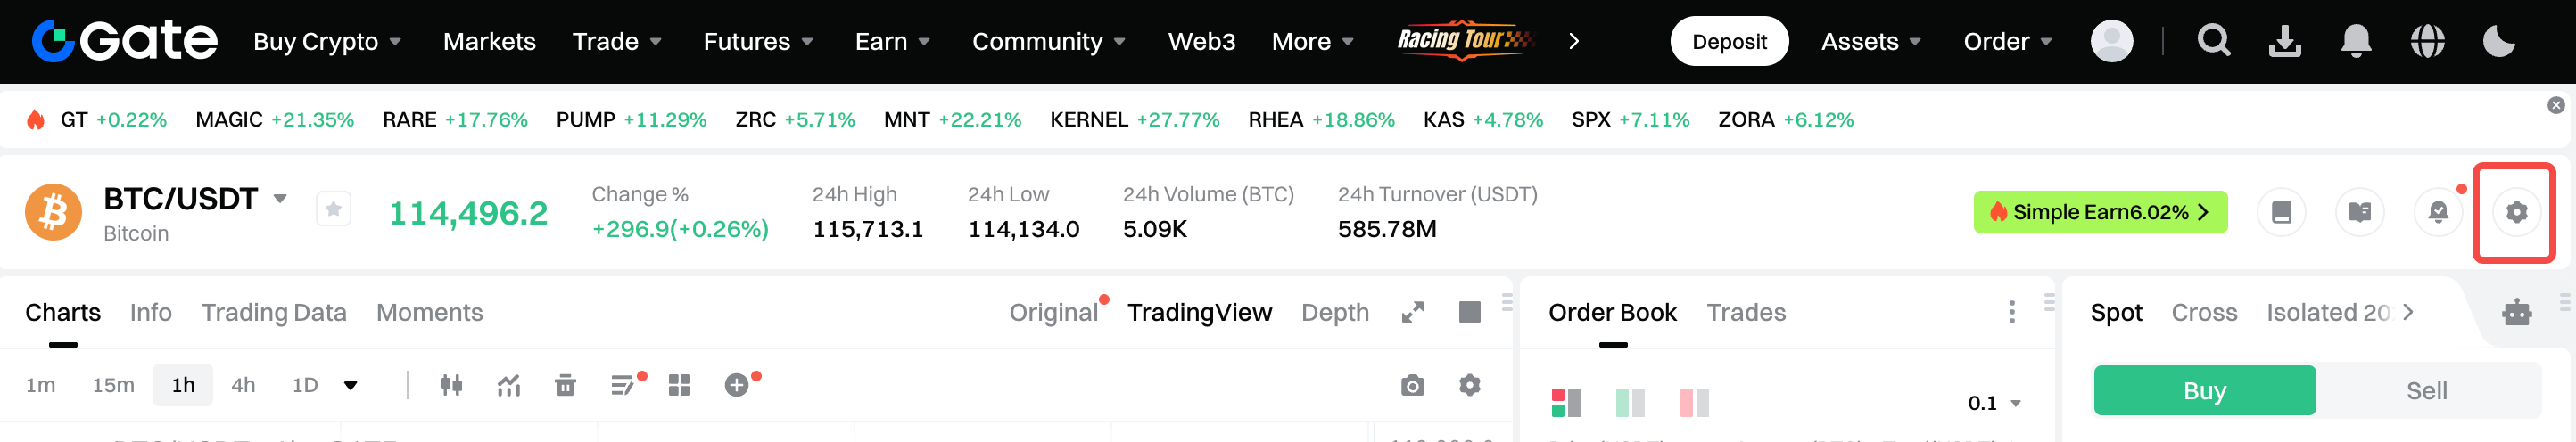Viewport: 2576px width, 442px height.
Task: Open the language globe settings
Action: click(x=2427, y=41)
